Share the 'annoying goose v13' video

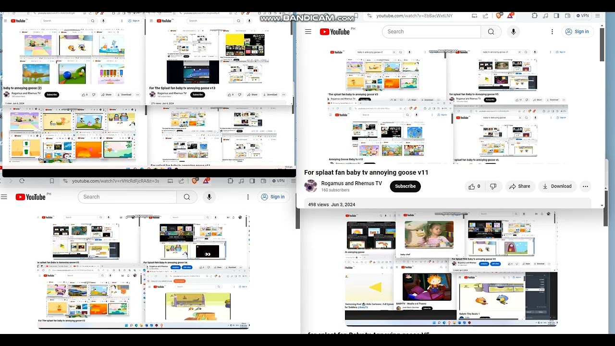click(x=253, y=95)
